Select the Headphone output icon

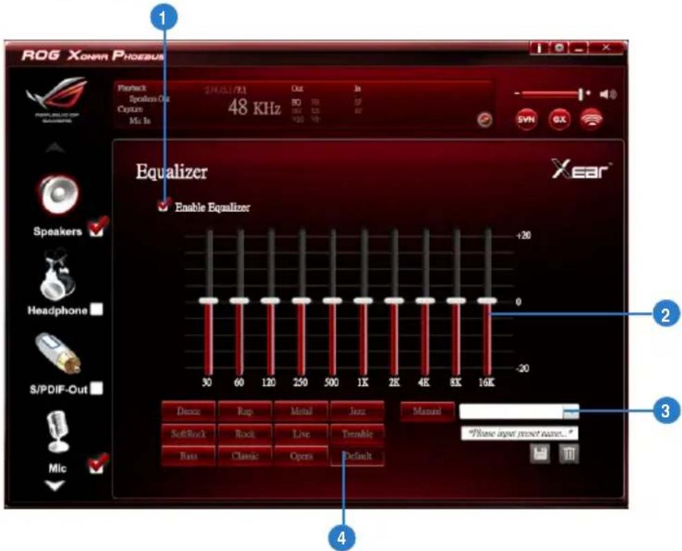(57, 275)
